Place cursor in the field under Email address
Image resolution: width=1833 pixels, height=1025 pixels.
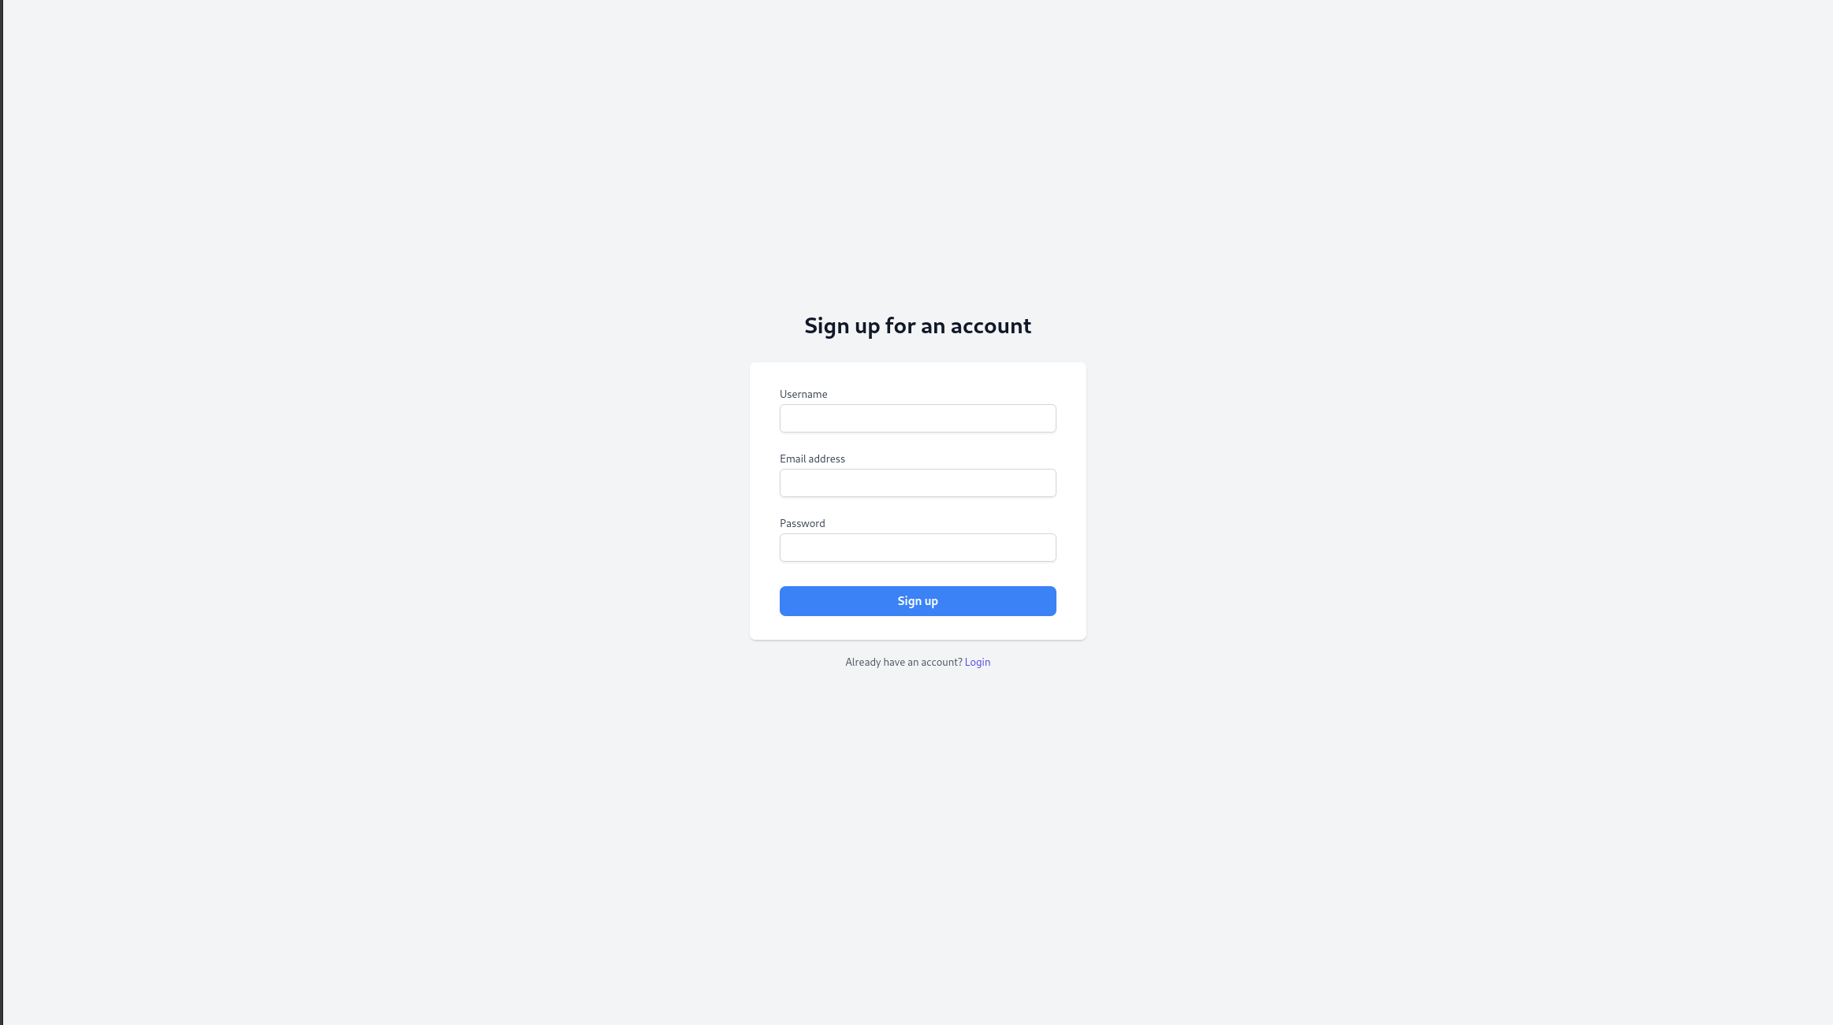pyautogui.click(x=918, y=483)
